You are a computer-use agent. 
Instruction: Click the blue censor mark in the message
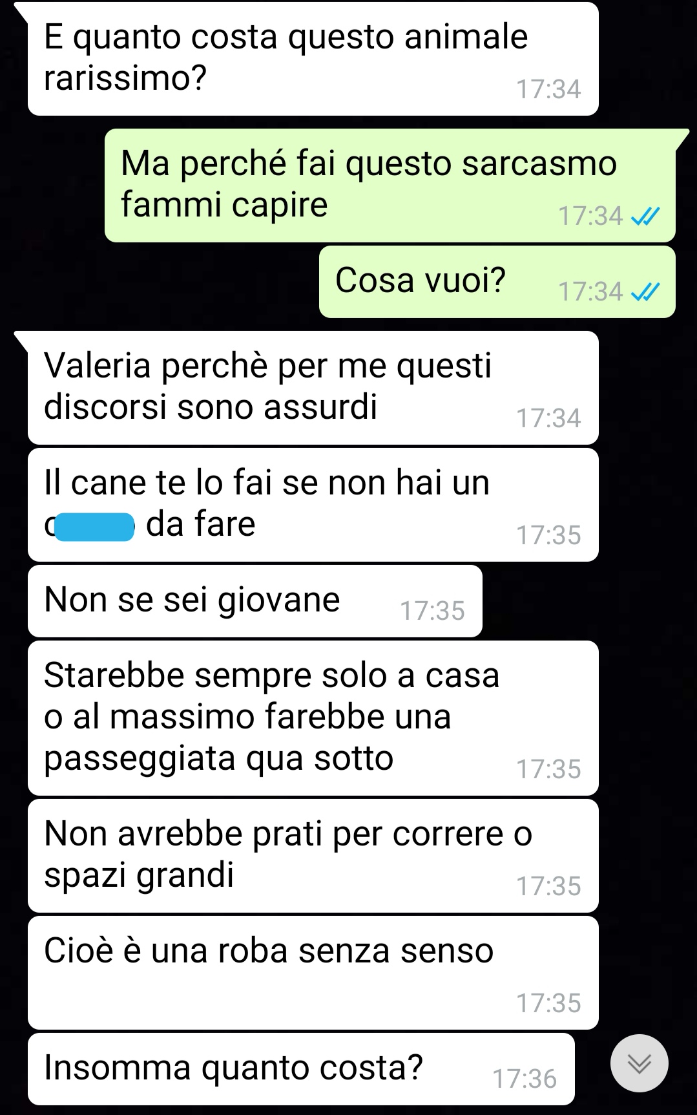tap(94, 526)
